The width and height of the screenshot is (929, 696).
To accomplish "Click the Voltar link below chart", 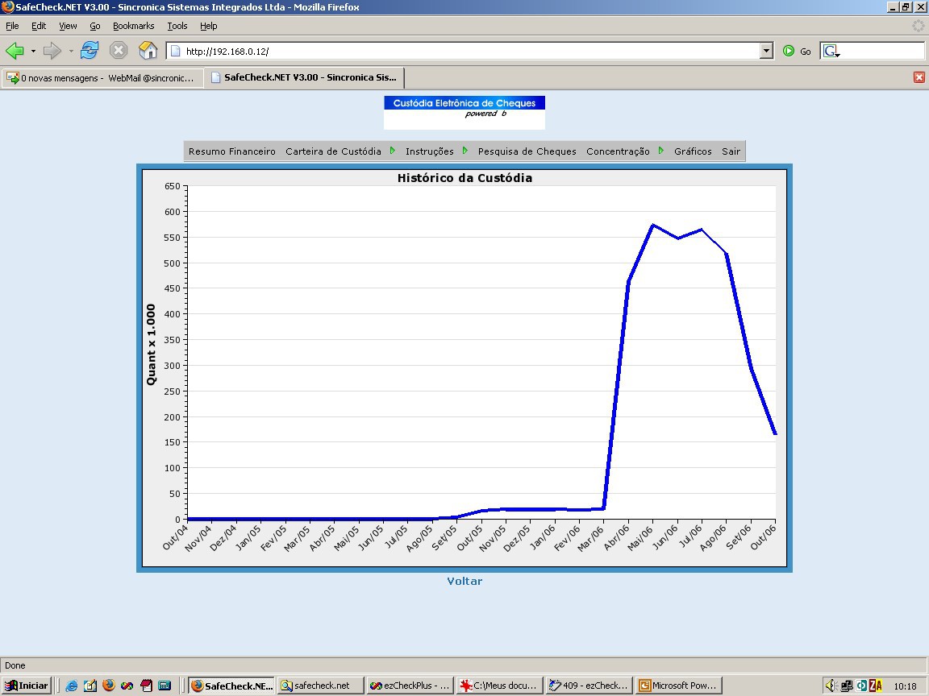I will point(464,581).
